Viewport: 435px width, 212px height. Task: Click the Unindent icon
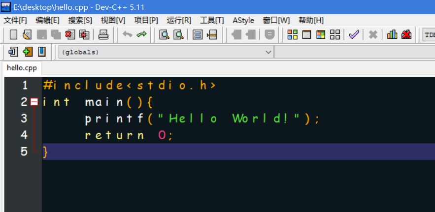coord(251,35)
